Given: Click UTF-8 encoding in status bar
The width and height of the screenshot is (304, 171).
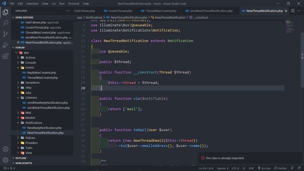Looking at the screenshot, I should (235, 168).
